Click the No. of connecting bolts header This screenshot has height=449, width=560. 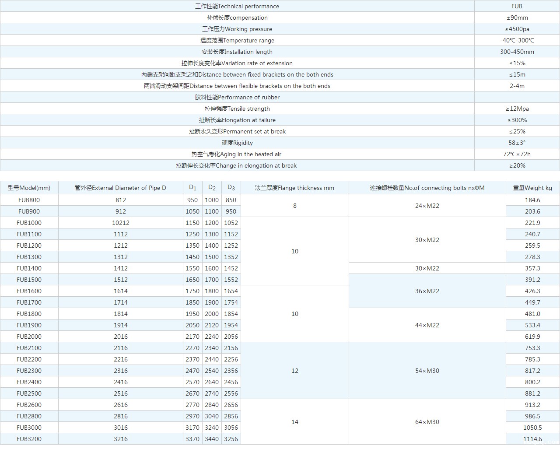(x=427, y=188)
